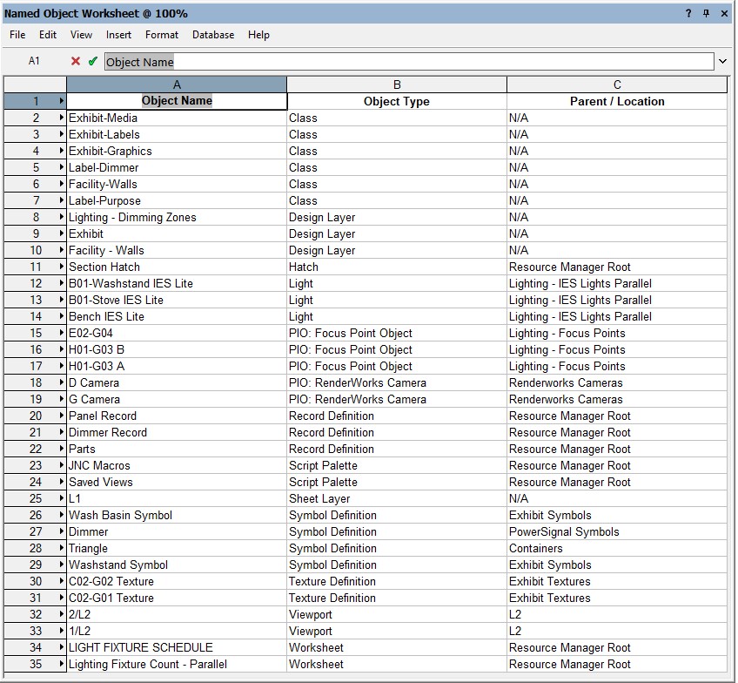
Task: Expand the formula bar dropdown arrow
Action: 722,62
